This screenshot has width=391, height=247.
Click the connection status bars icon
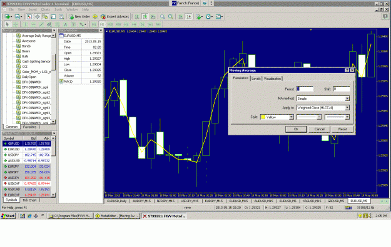coord(348,208)
